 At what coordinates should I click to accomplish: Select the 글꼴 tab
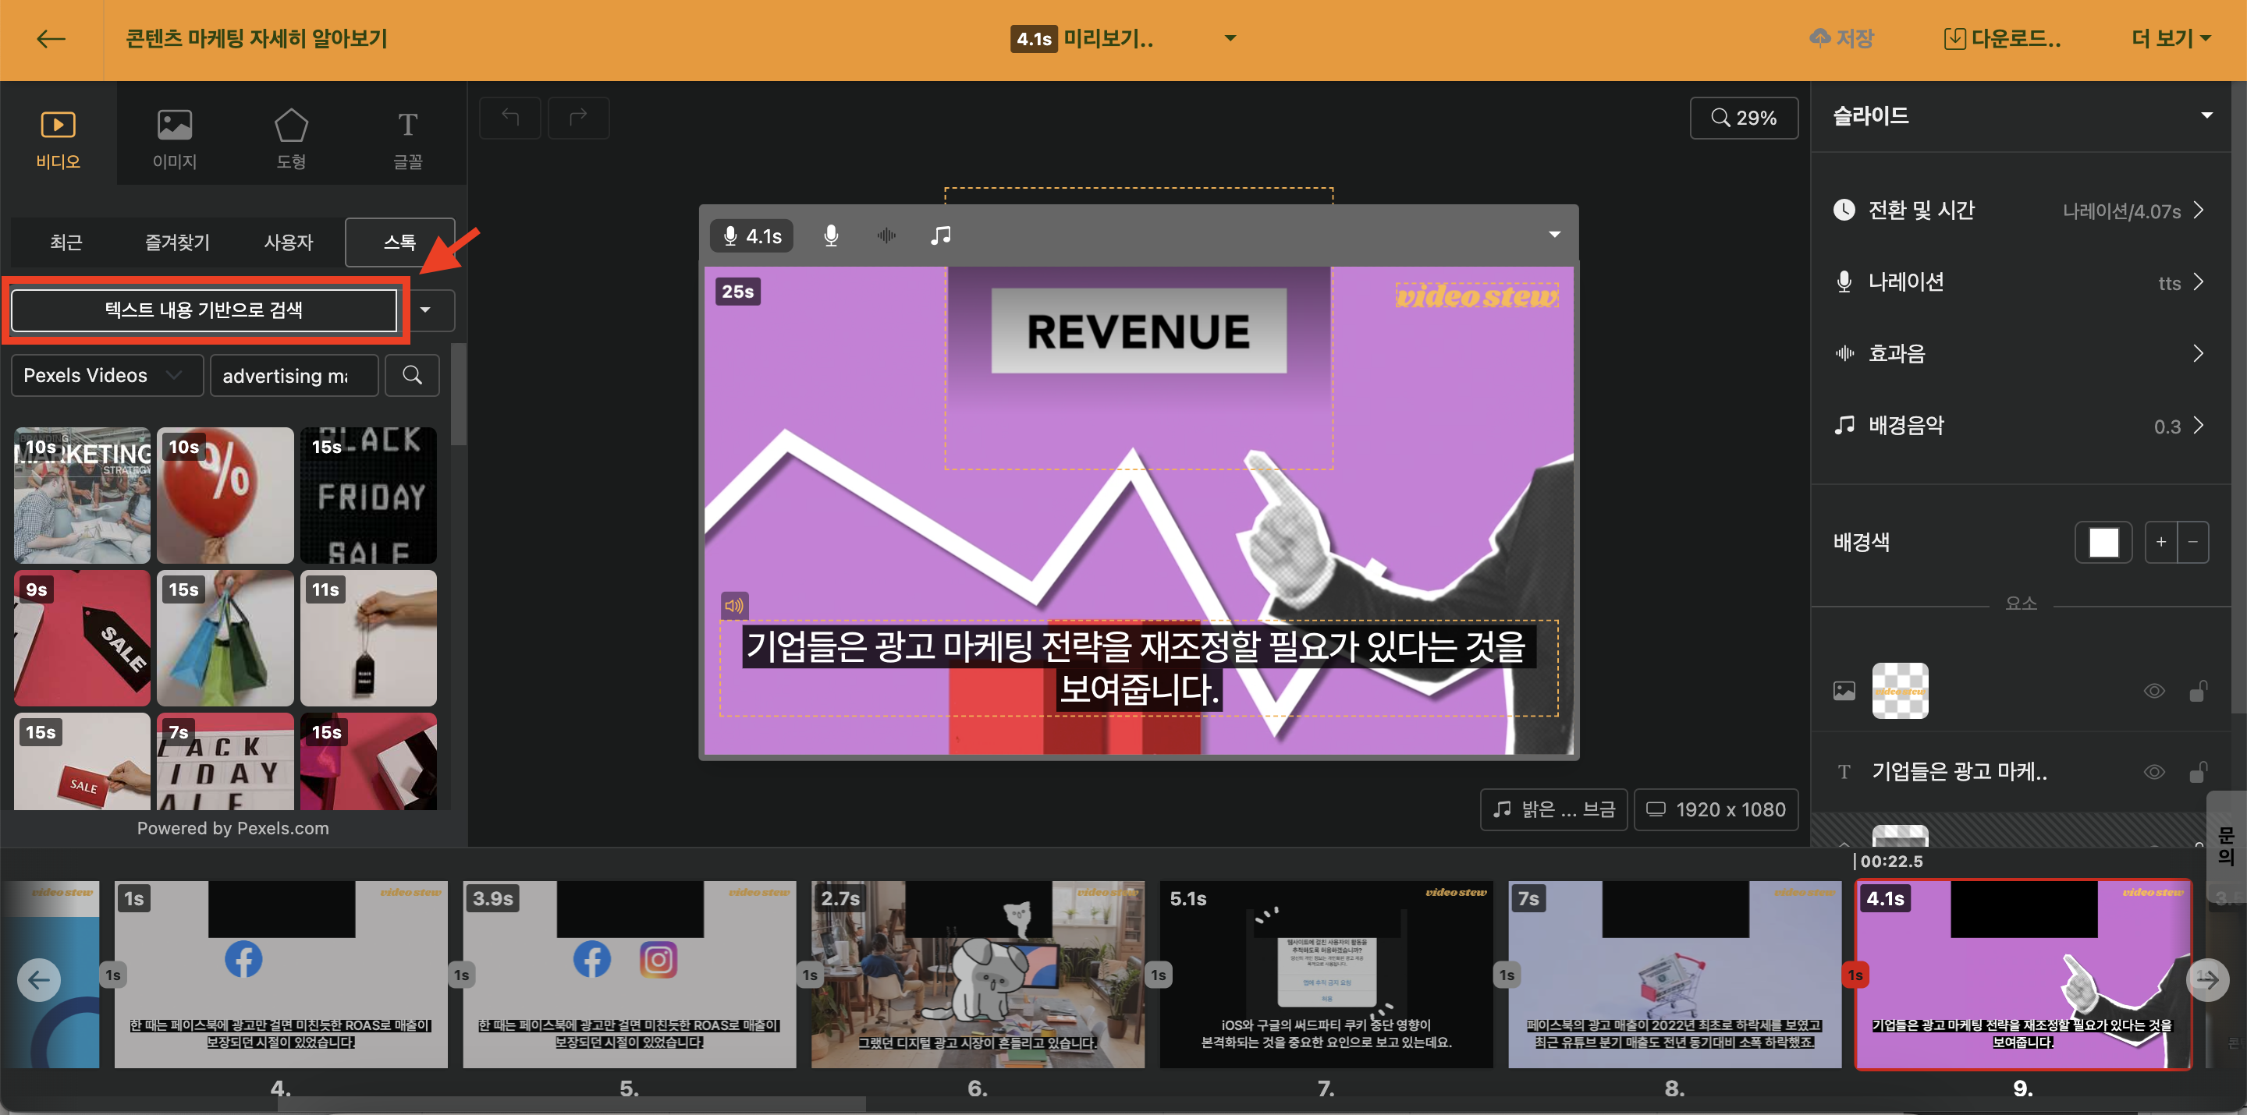[407, 138]
